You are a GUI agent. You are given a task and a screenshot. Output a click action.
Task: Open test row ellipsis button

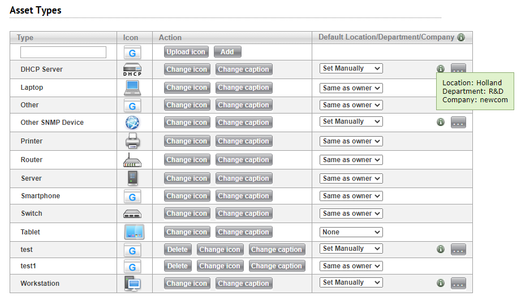coord(458,249)
